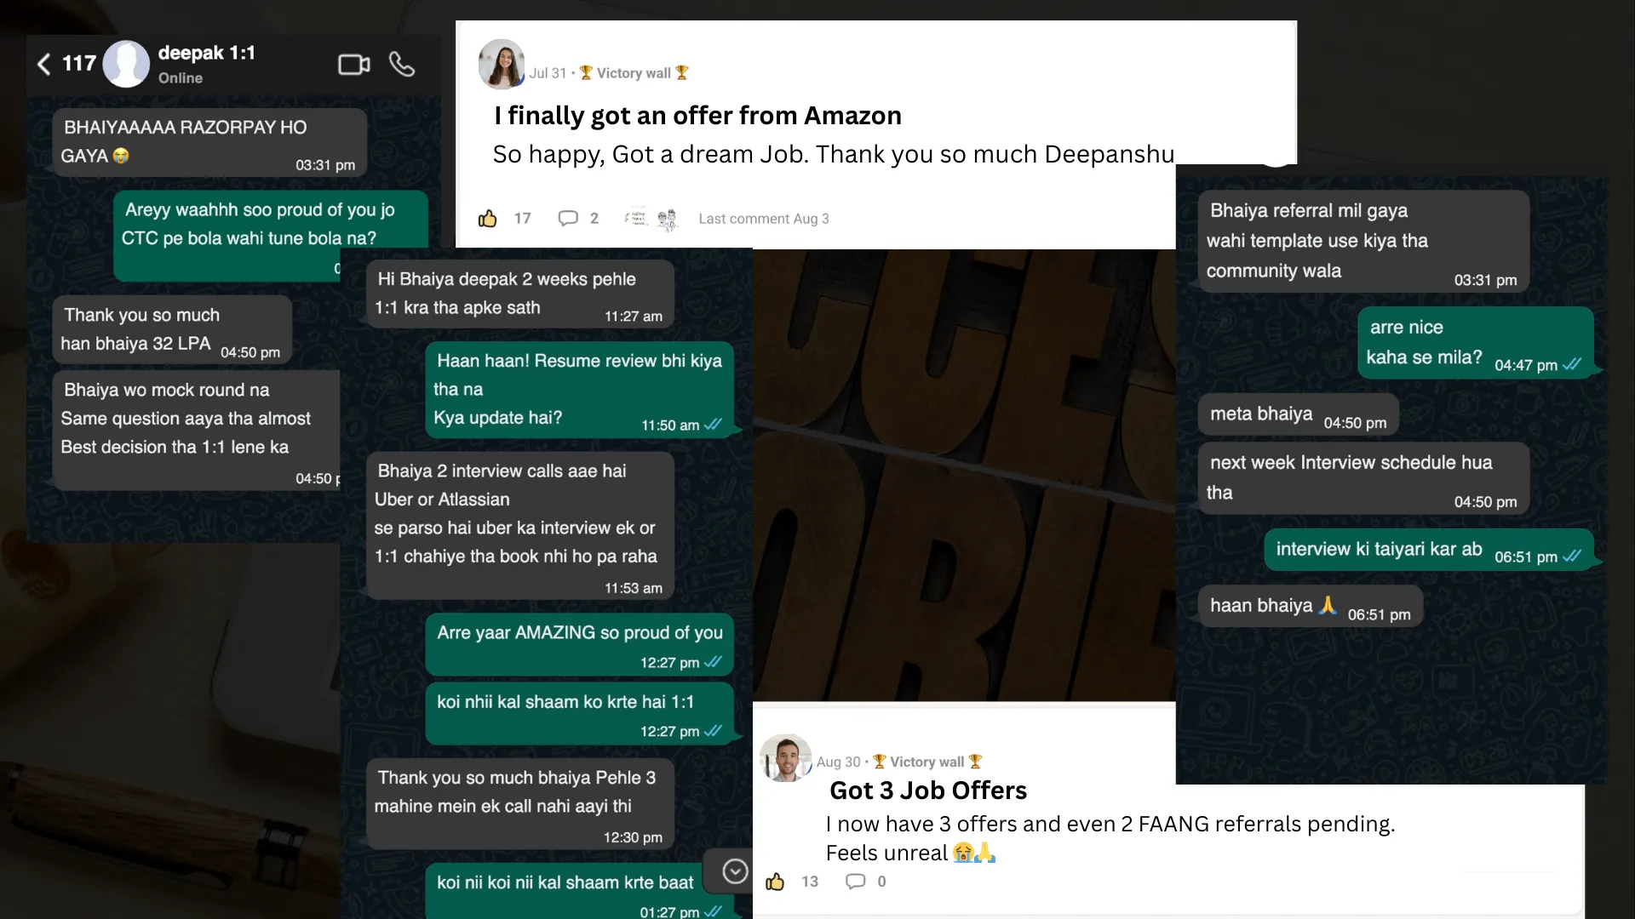
Task: Tap the scroll-to-bottom chevron button in chat
Action: 735,871
